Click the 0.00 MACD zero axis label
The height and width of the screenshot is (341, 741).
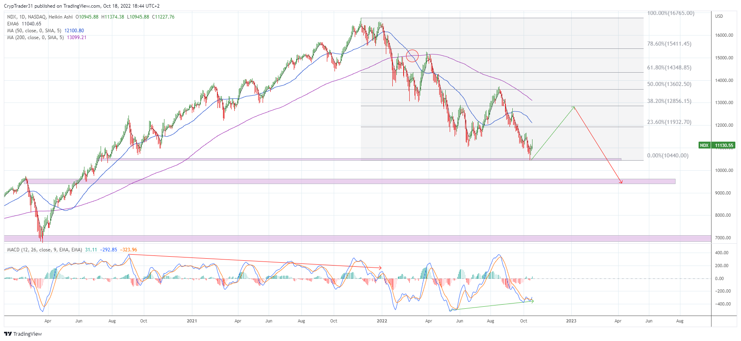719,278
